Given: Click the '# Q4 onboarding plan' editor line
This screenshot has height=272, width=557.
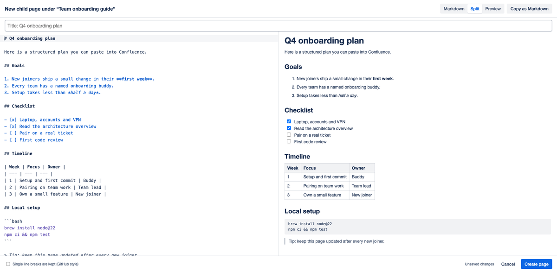Looking at the screenshot, I should click(30, 38).
